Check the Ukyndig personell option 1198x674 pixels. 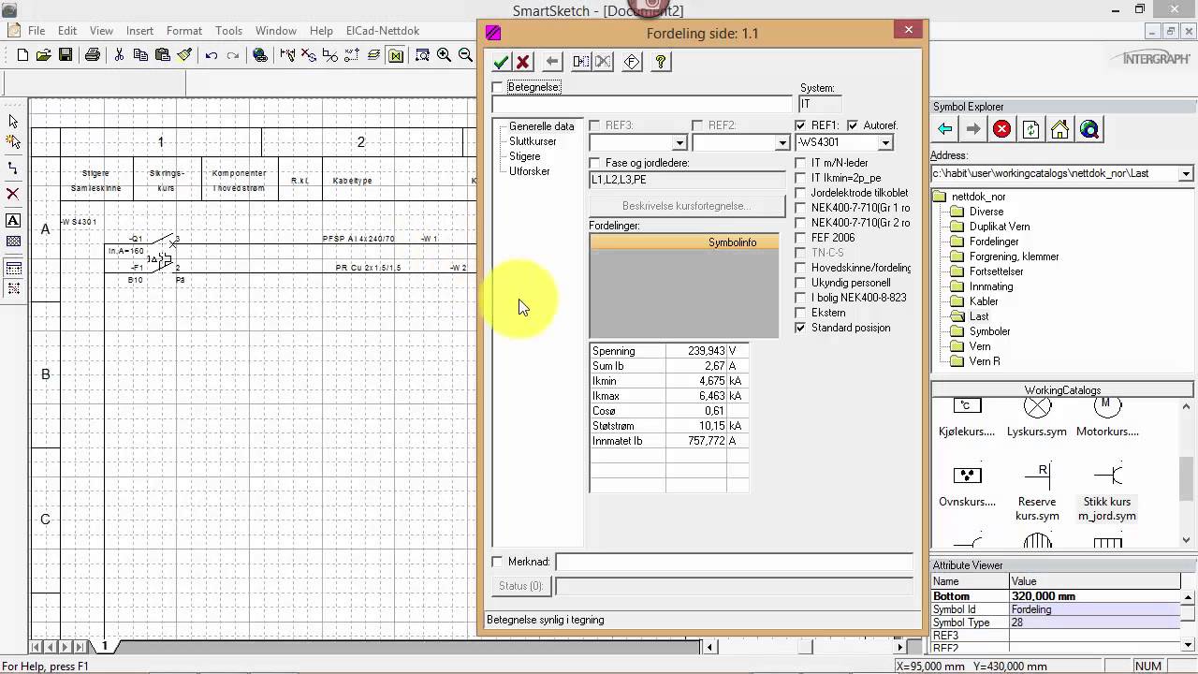tap(800, 283)
